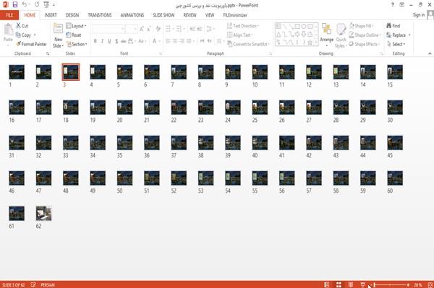Select slide thumbnail 53
This screenshot has width=434, height=288.
(x=205, y=178)
